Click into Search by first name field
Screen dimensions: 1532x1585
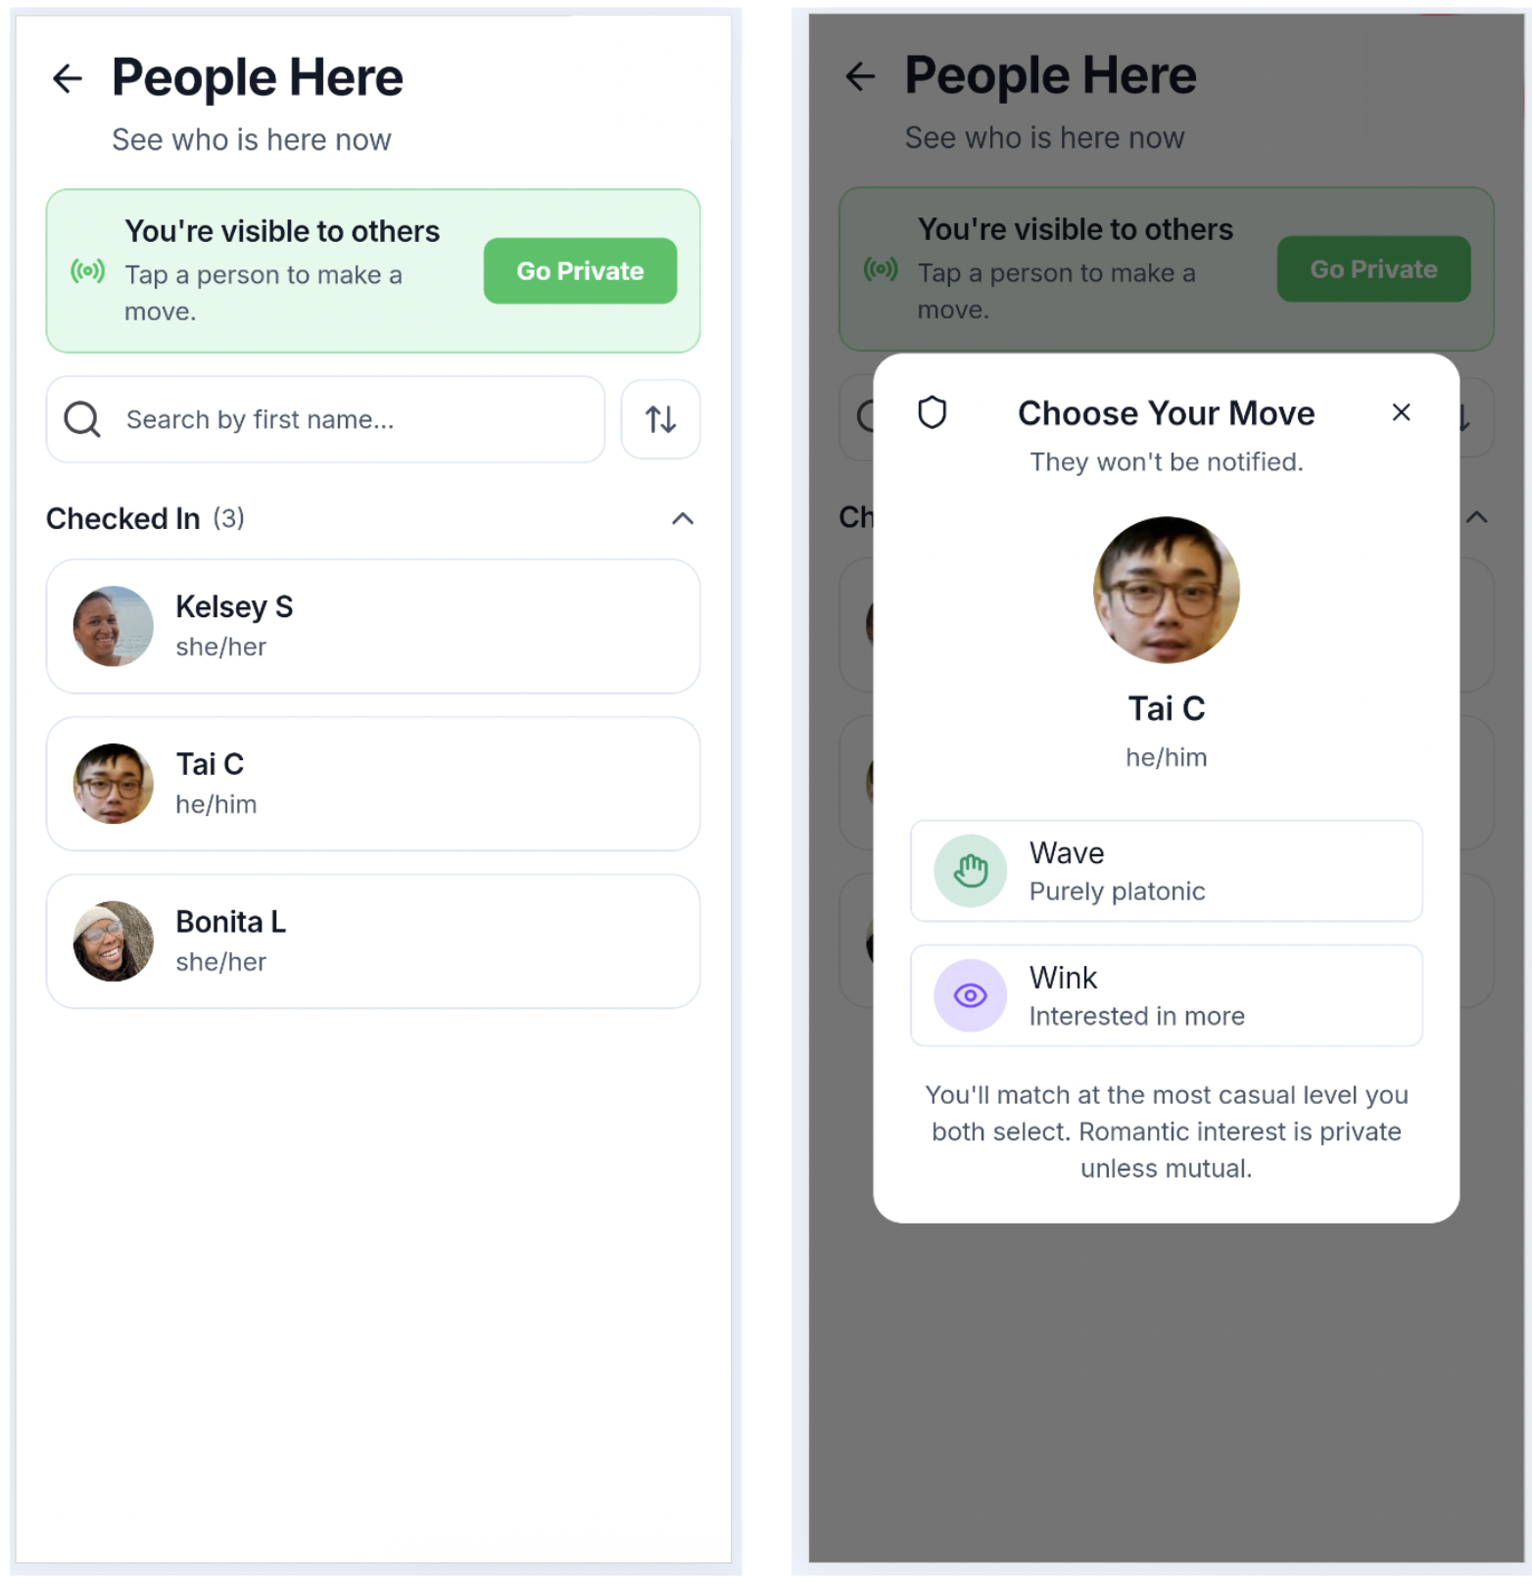(x=325, y=419)
